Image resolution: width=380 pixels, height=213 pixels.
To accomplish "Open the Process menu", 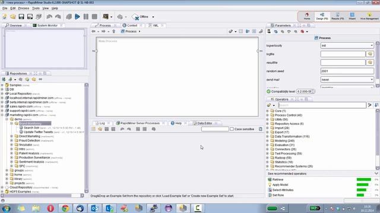I will pos(24,8).
